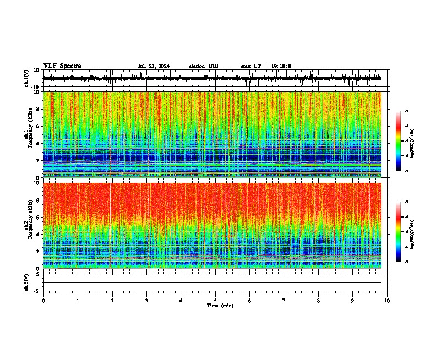
Task: Click the "6" kHz tick of ch.1 spectrogram
Action: [39, 126]
